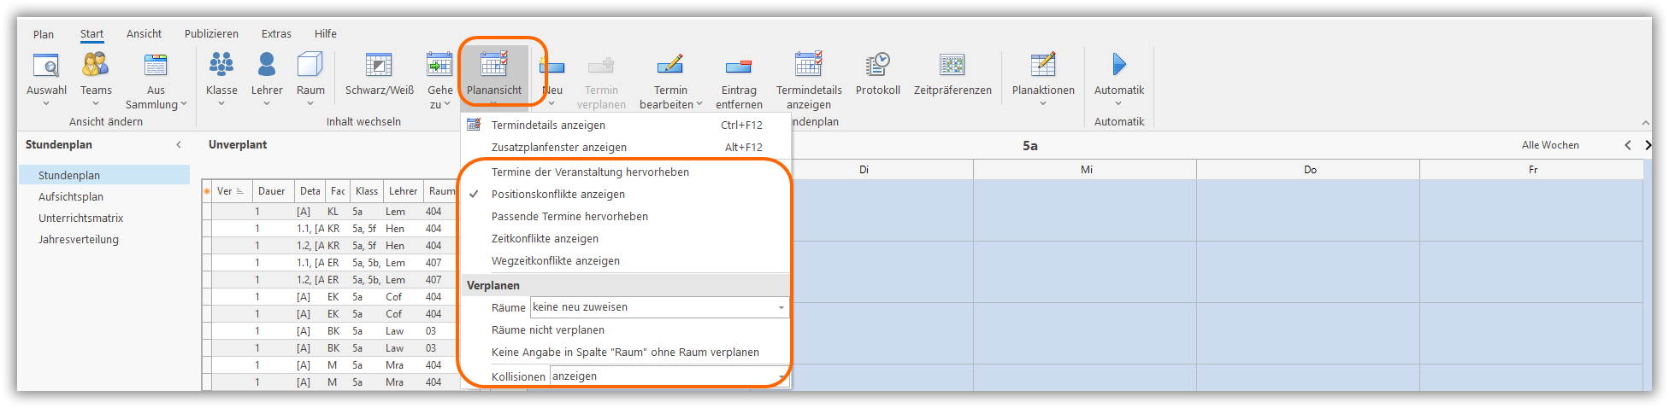Open Aufsichtsplan in the sidebar
This screenshot has width=1669, height=408.
click(71, 197)
